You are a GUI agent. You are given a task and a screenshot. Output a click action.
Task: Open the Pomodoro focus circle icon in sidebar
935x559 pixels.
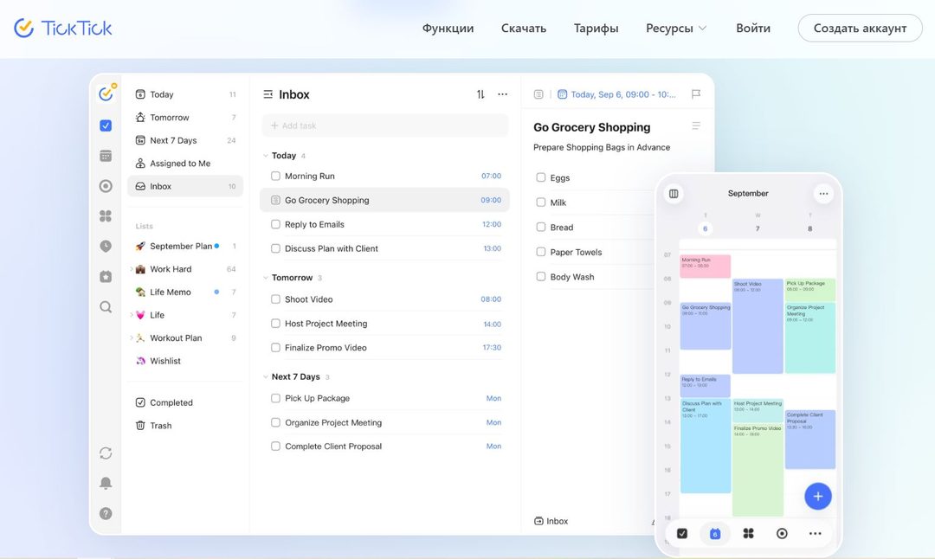click(106, 186)
